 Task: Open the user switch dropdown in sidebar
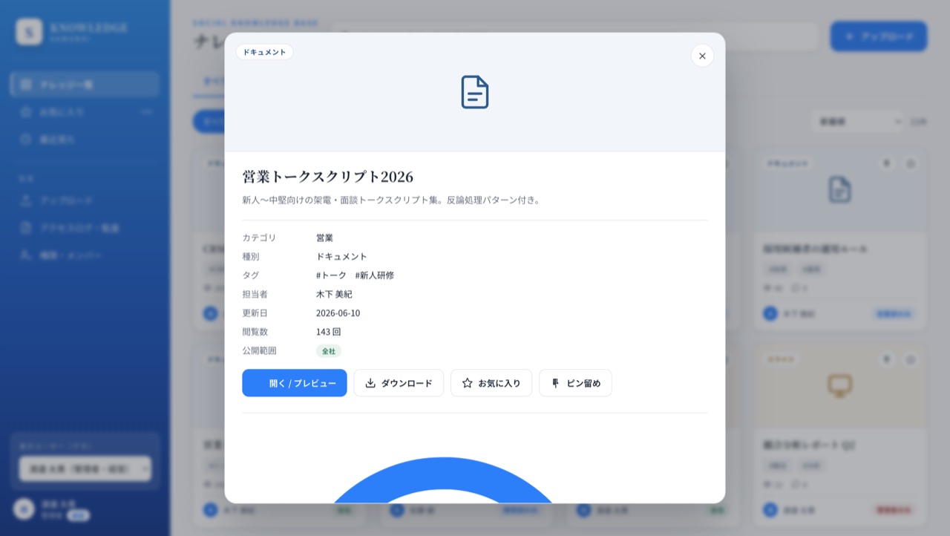tap(85, 469)
